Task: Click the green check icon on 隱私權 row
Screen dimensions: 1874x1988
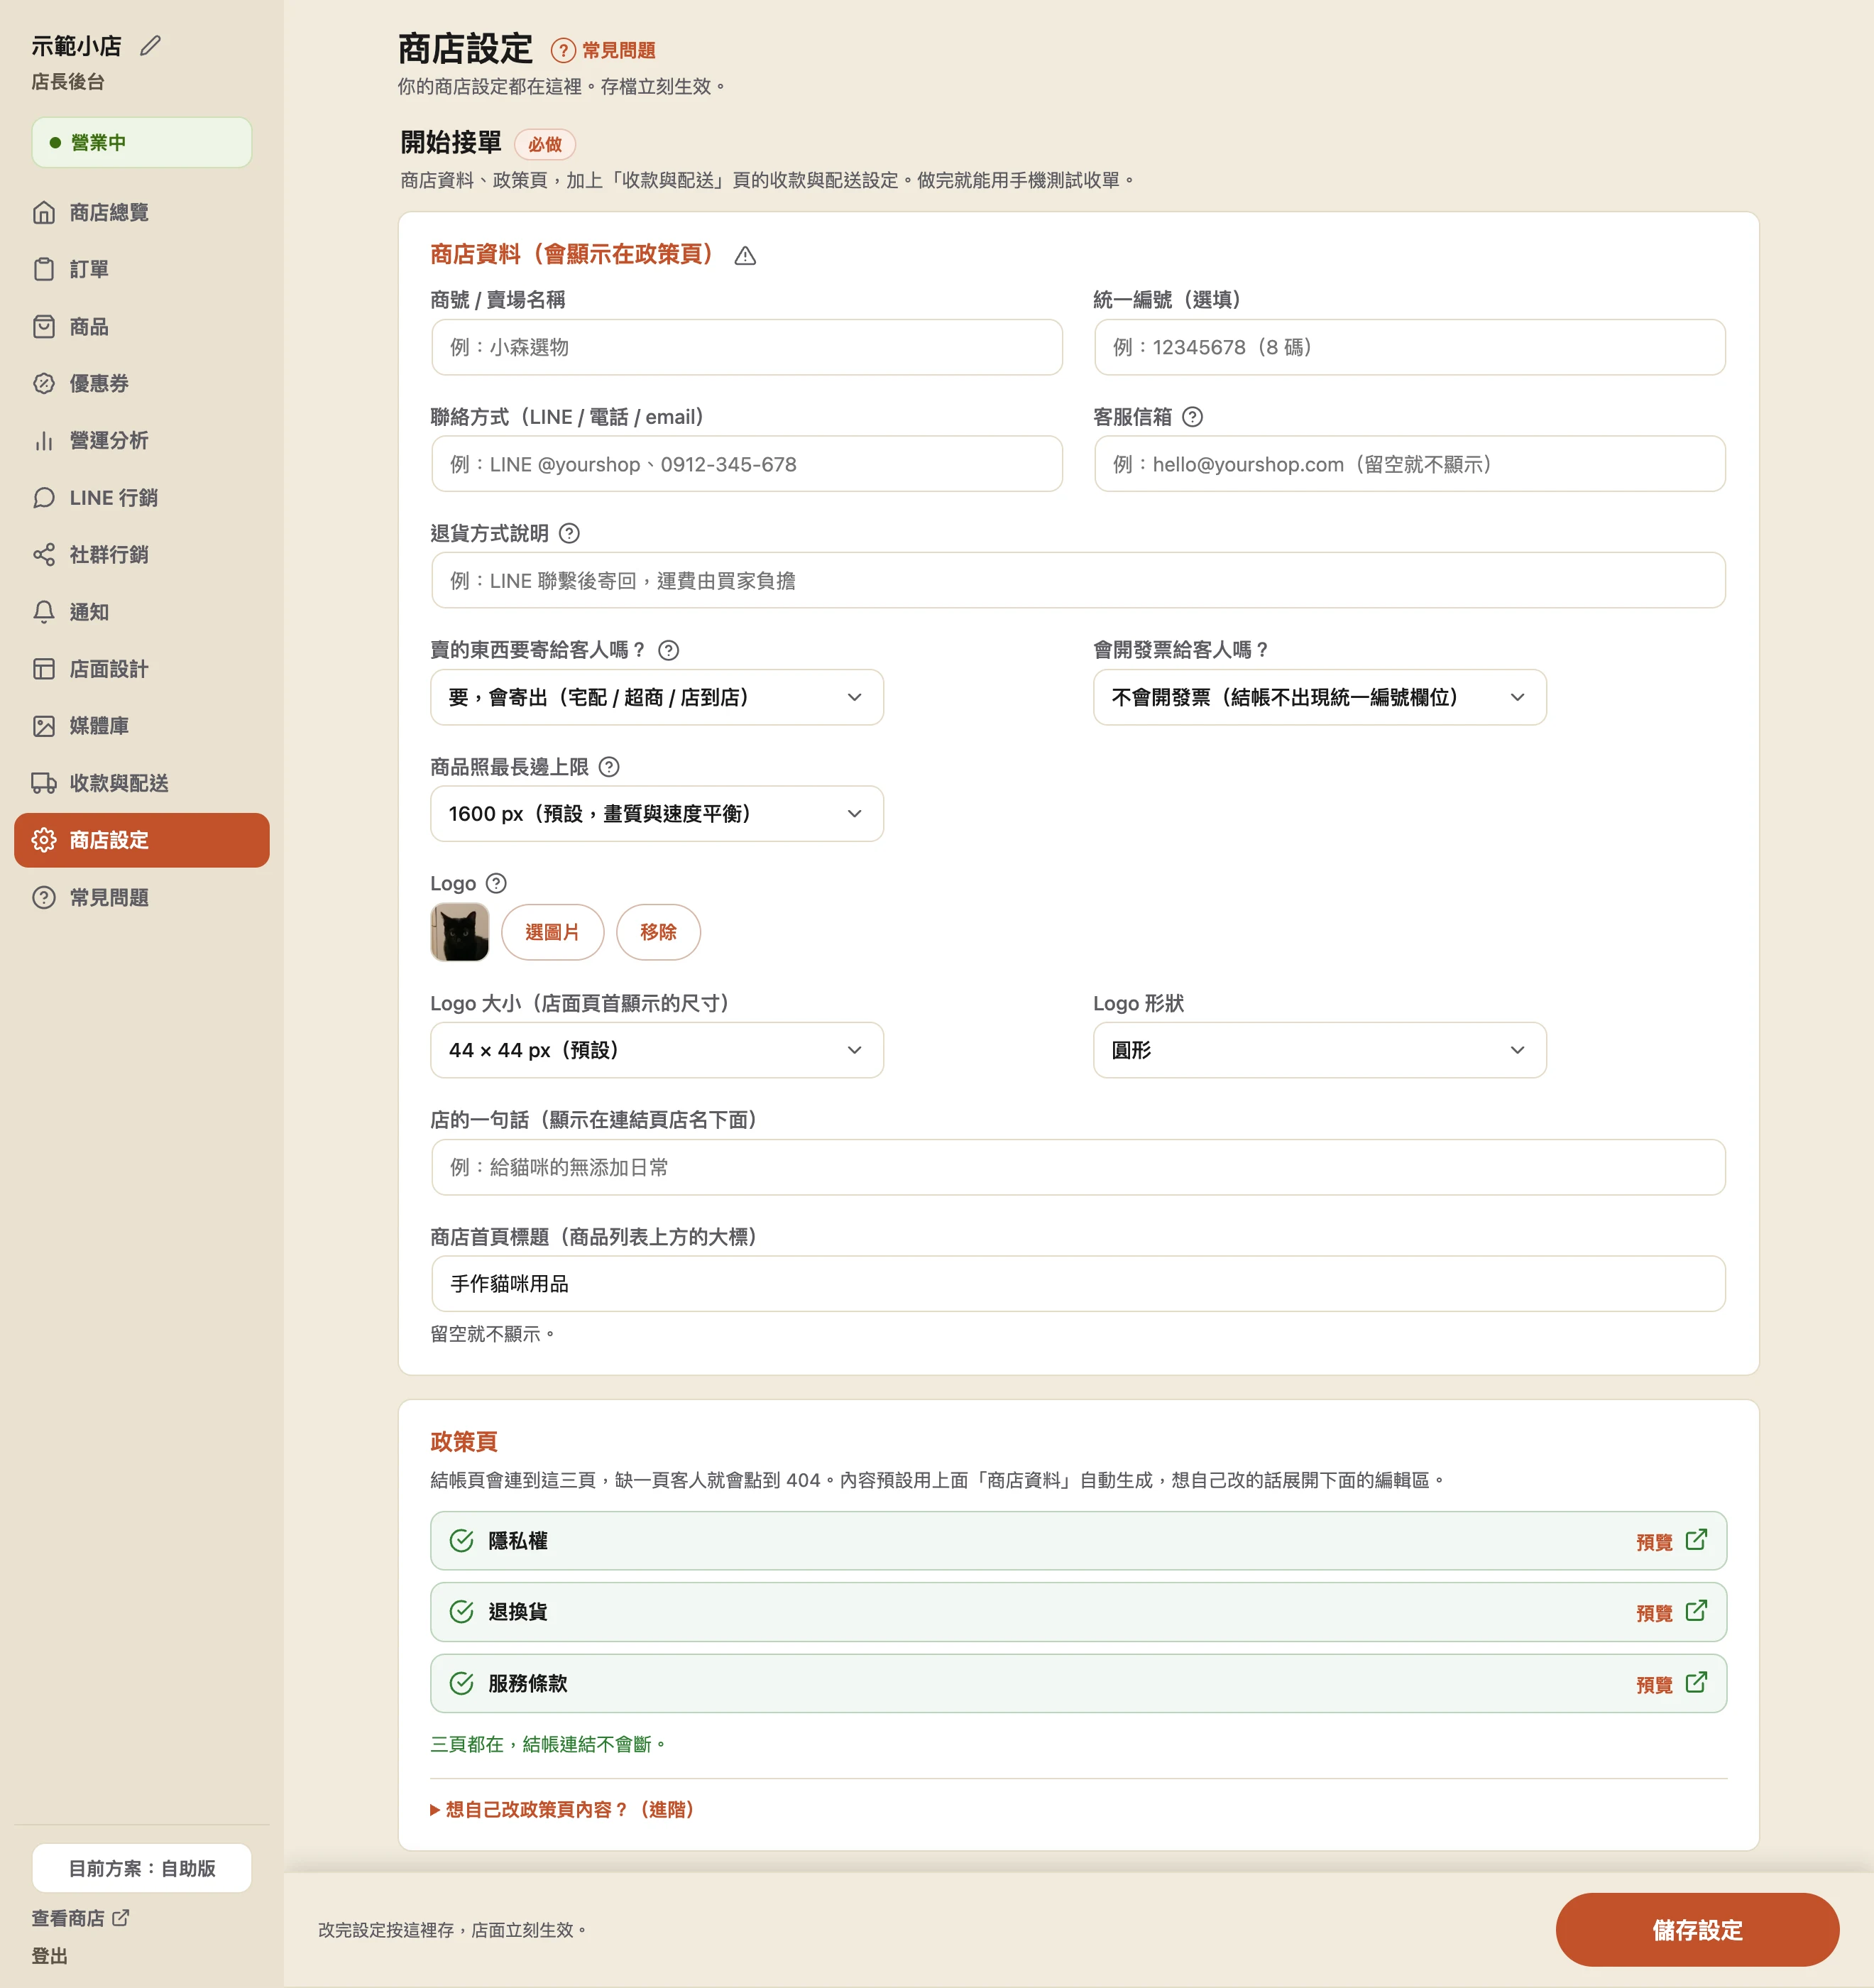Action: tap(461, 1540)
